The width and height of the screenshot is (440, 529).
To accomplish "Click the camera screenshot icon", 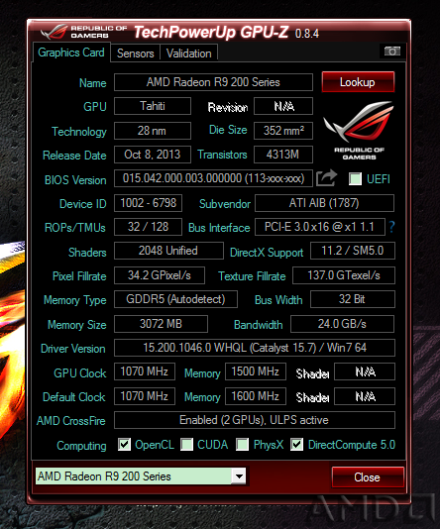I will (x=392, y=51).
